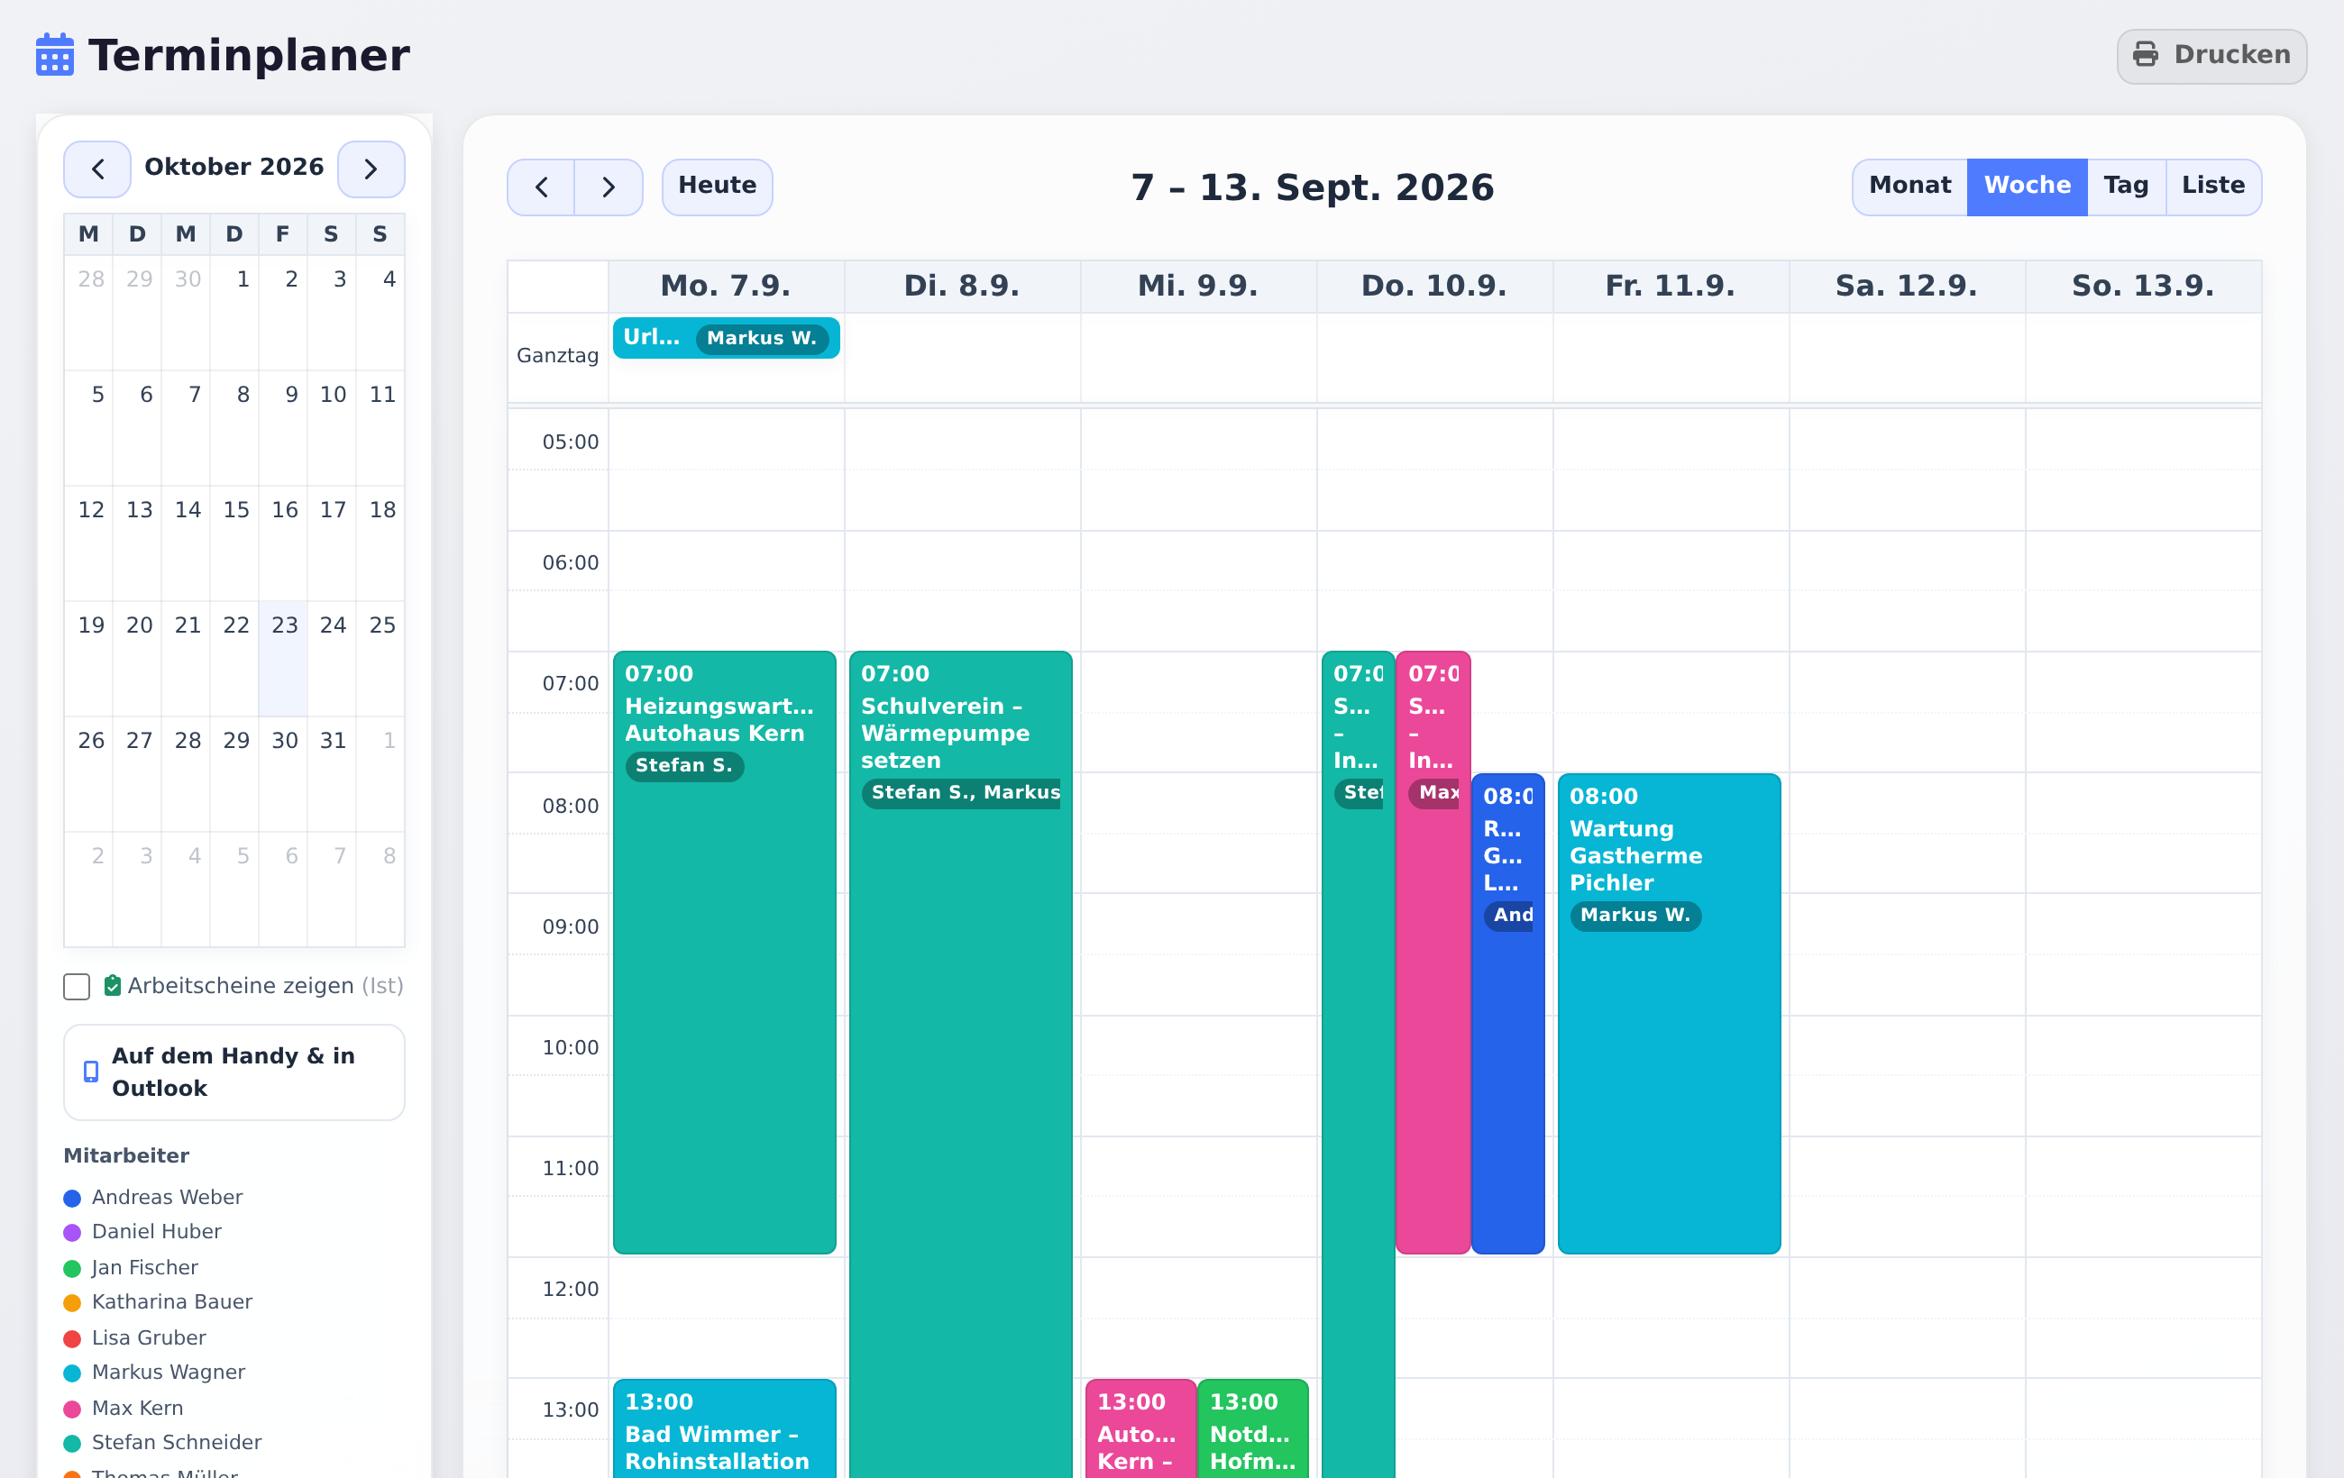The width and height of the screenshot is (2344, 1478).
Task: Click Andreas Weber blue color dot
Action: click(x=72, y=1198)
